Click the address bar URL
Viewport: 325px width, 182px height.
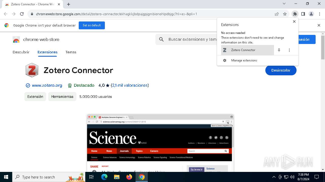(x=117, y=14)
